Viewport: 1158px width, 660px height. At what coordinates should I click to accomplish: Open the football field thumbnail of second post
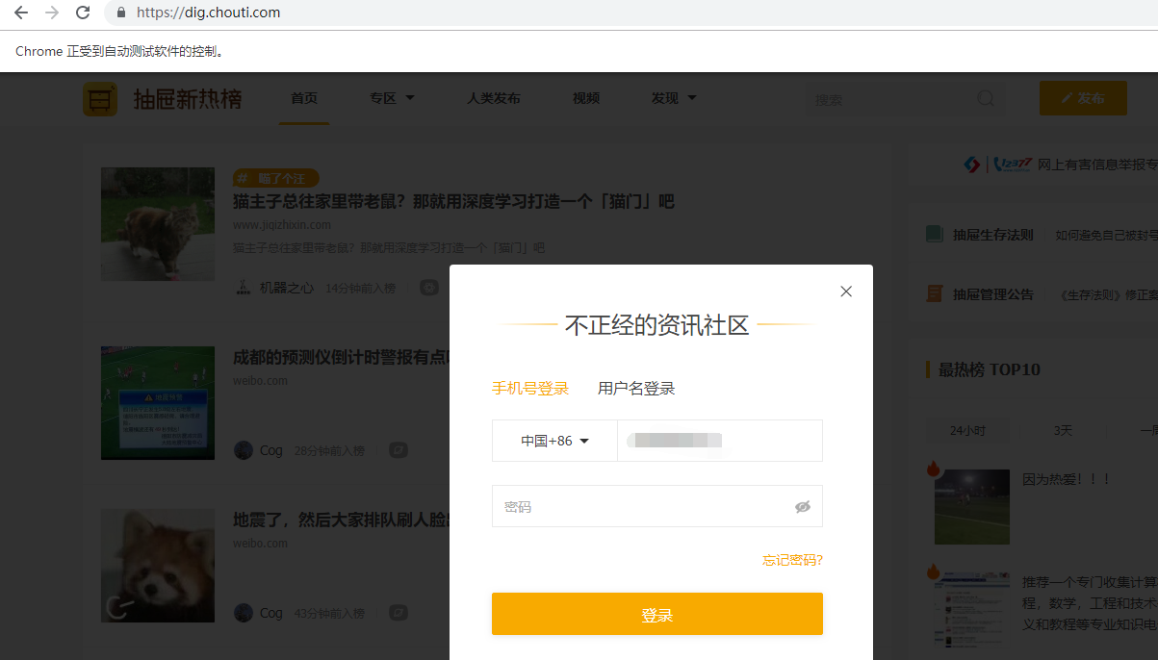click(x=158, y=403)
